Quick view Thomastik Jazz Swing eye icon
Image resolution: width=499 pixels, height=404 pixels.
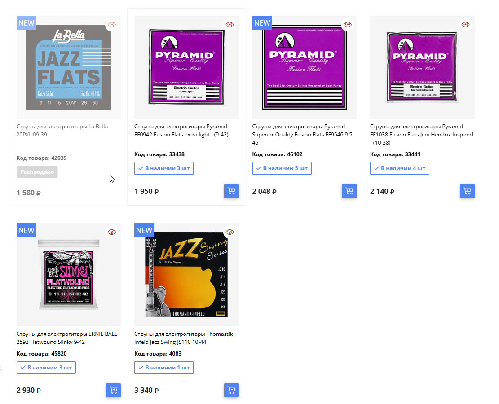point(230,232)
